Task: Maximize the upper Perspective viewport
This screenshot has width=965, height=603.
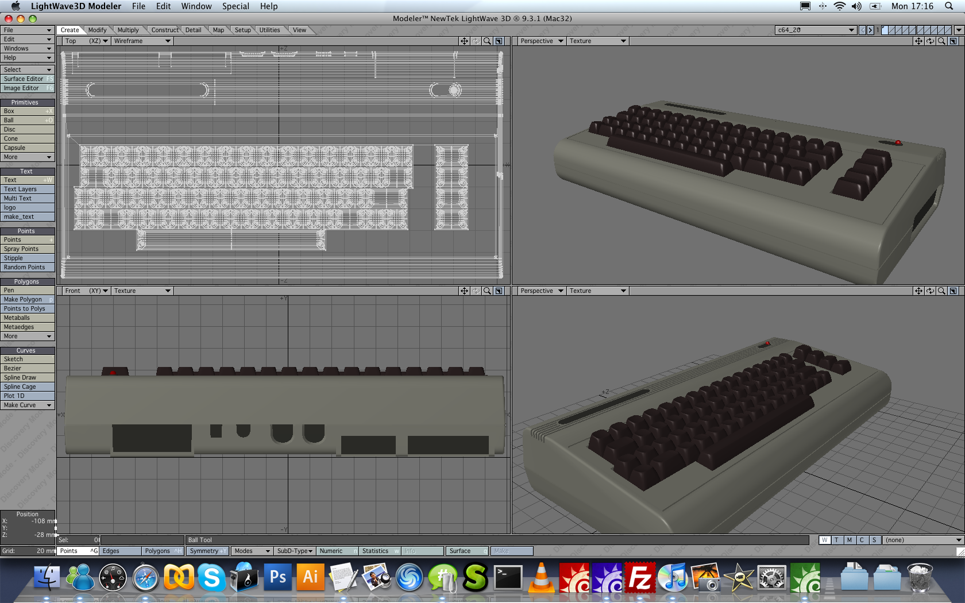Action: tap(954, 41)
